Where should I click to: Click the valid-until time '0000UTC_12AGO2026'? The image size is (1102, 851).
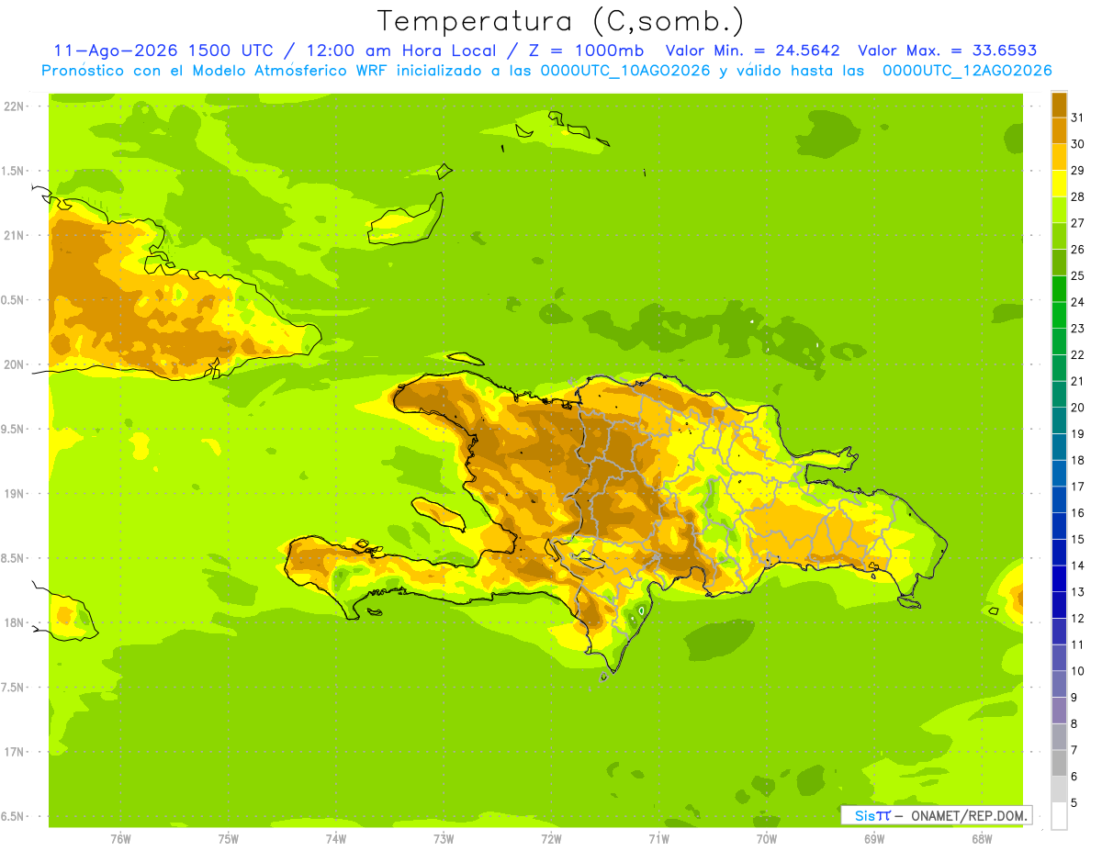pos(967,71)
